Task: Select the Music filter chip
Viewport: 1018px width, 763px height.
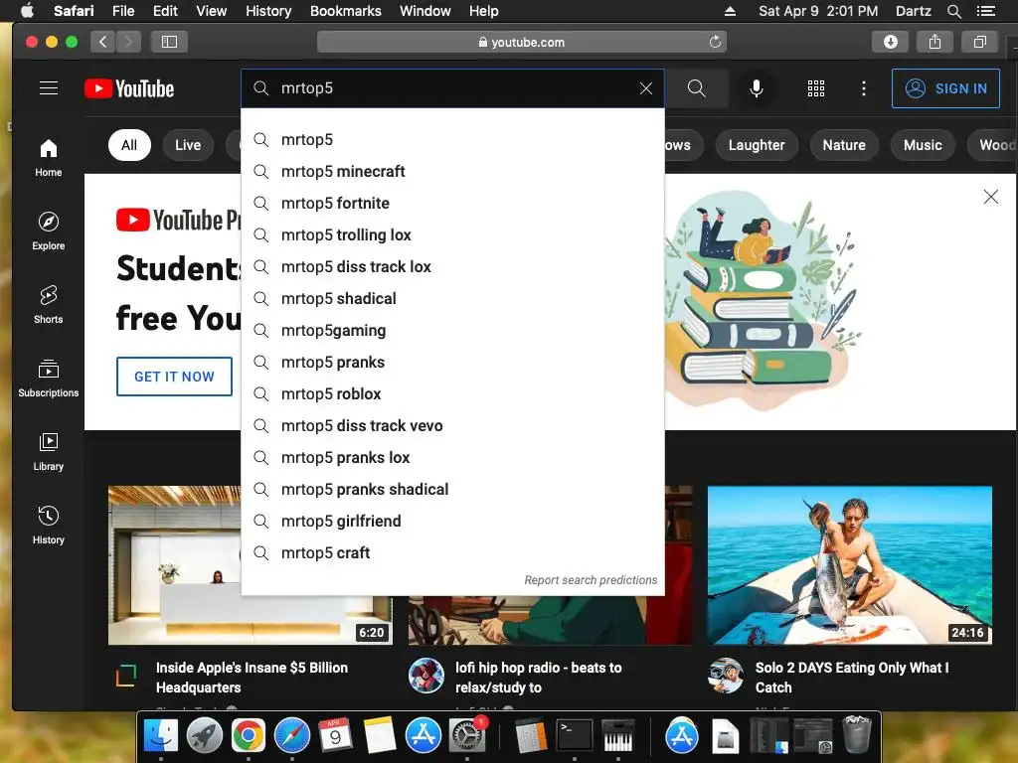Action: (x=923, y=145)
